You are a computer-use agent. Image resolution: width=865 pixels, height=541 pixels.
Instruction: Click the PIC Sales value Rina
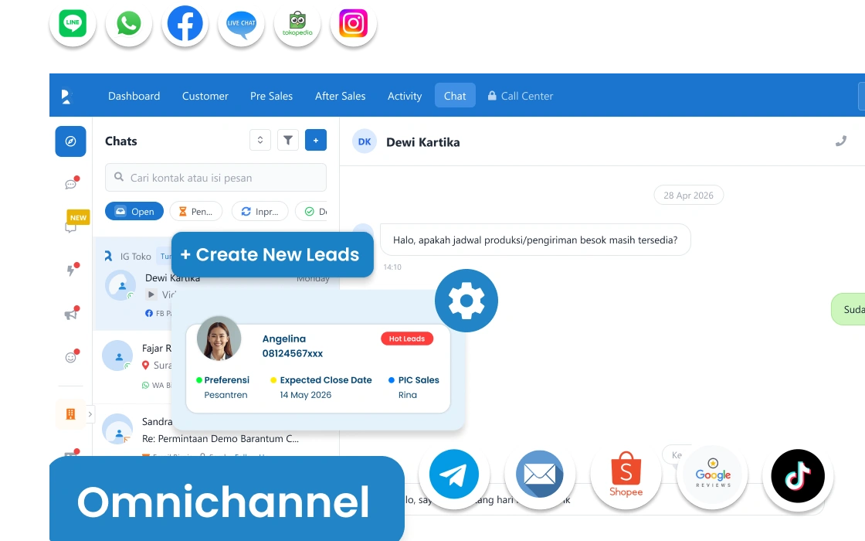coord(408,395)
